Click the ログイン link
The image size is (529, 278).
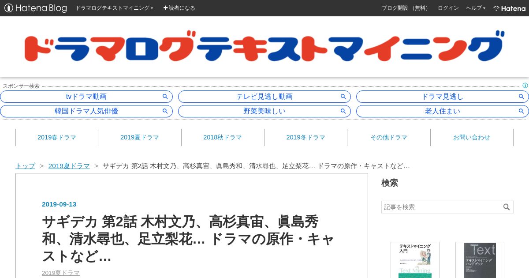[448, 8]
